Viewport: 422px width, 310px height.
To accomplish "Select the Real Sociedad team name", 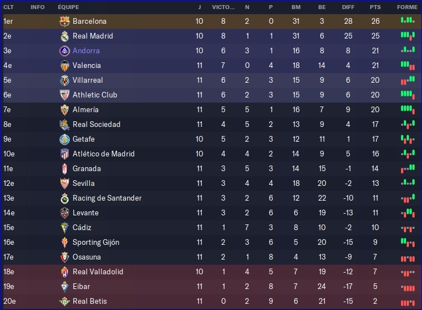I will (x=96, y=124).
